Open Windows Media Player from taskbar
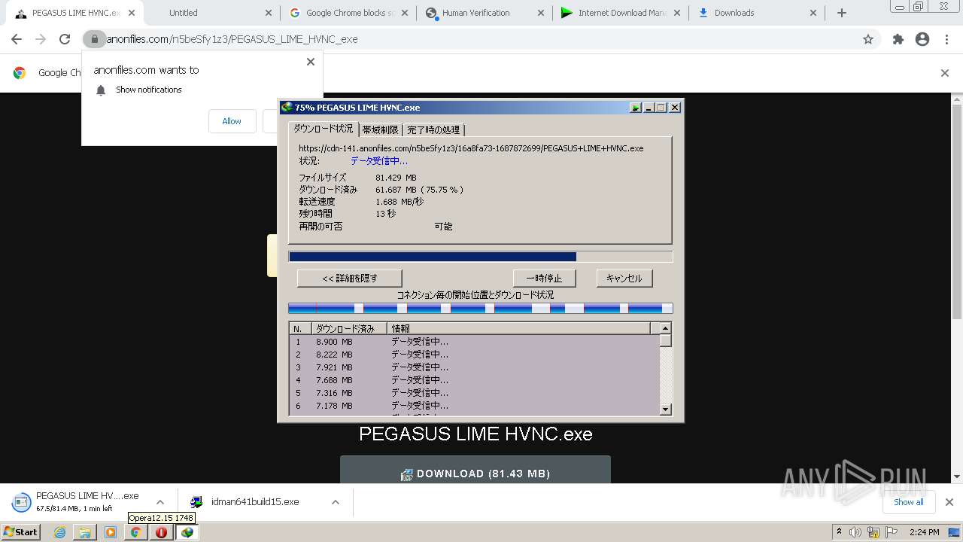 point(111,532)
